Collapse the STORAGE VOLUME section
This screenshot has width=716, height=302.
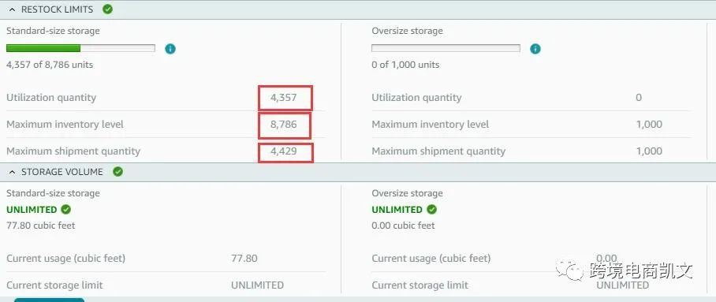point(12,172)
